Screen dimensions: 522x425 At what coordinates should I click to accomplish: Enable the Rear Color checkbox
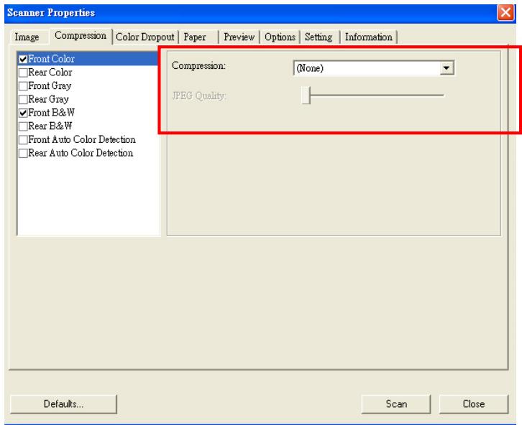pos(23,73)
